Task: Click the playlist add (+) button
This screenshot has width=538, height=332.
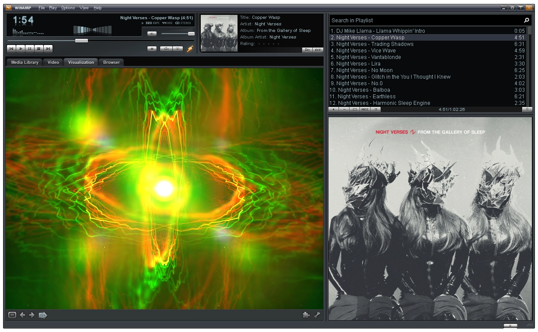Action: point(334,110)
